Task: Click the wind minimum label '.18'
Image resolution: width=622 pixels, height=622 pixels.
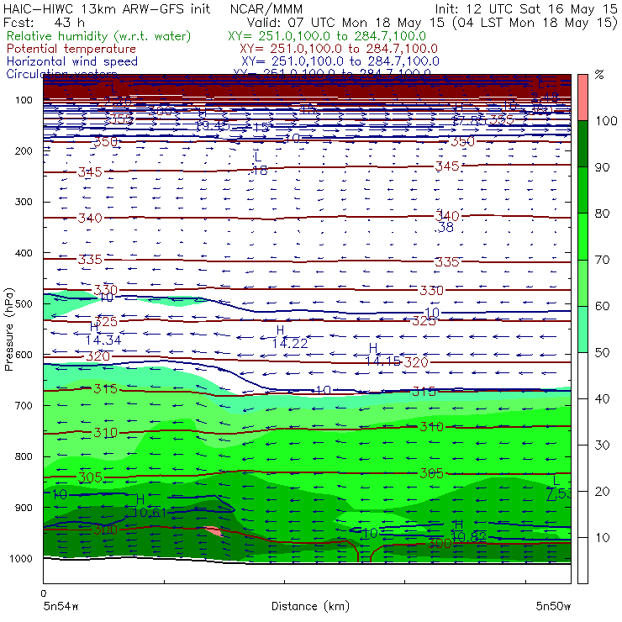Action: coord(258,171)
